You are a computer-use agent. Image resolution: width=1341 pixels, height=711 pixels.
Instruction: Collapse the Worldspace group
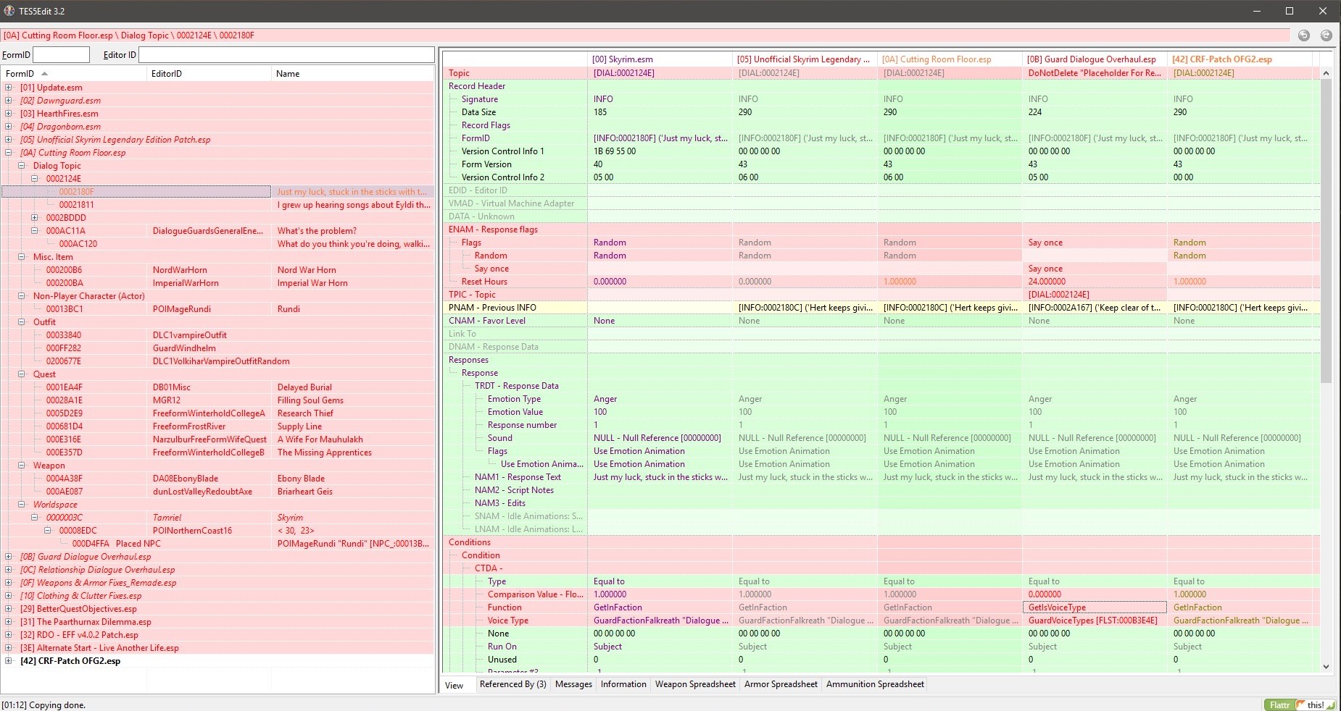pyautogui.click(x=22, y=505)
